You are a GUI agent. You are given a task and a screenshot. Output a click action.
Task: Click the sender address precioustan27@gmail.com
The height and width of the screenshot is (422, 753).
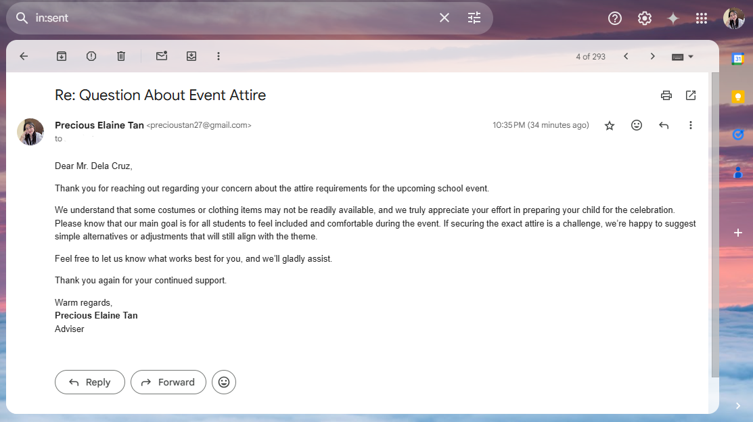point(199,125)
